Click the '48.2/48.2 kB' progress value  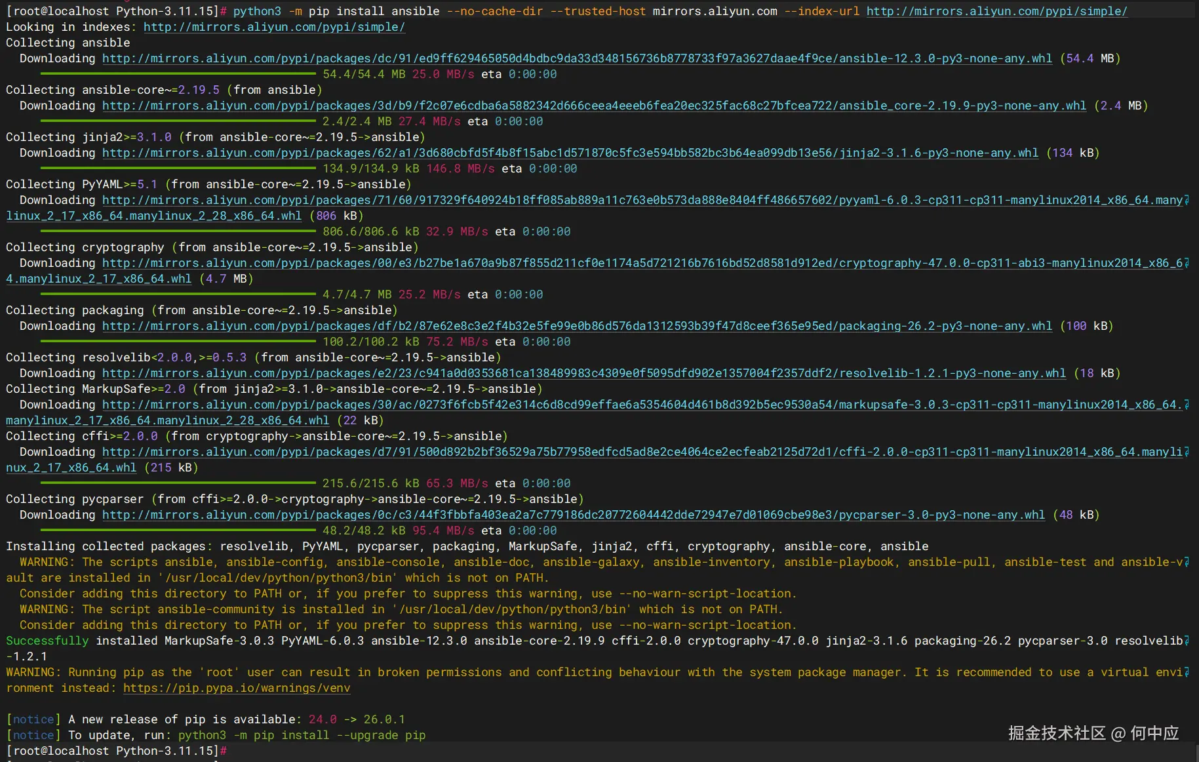click(364, 531)
